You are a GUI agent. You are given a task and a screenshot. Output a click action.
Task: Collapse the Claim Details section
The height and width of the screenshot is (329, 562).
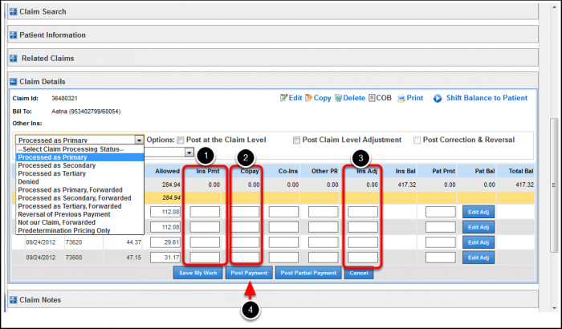[x=13, y=82]
